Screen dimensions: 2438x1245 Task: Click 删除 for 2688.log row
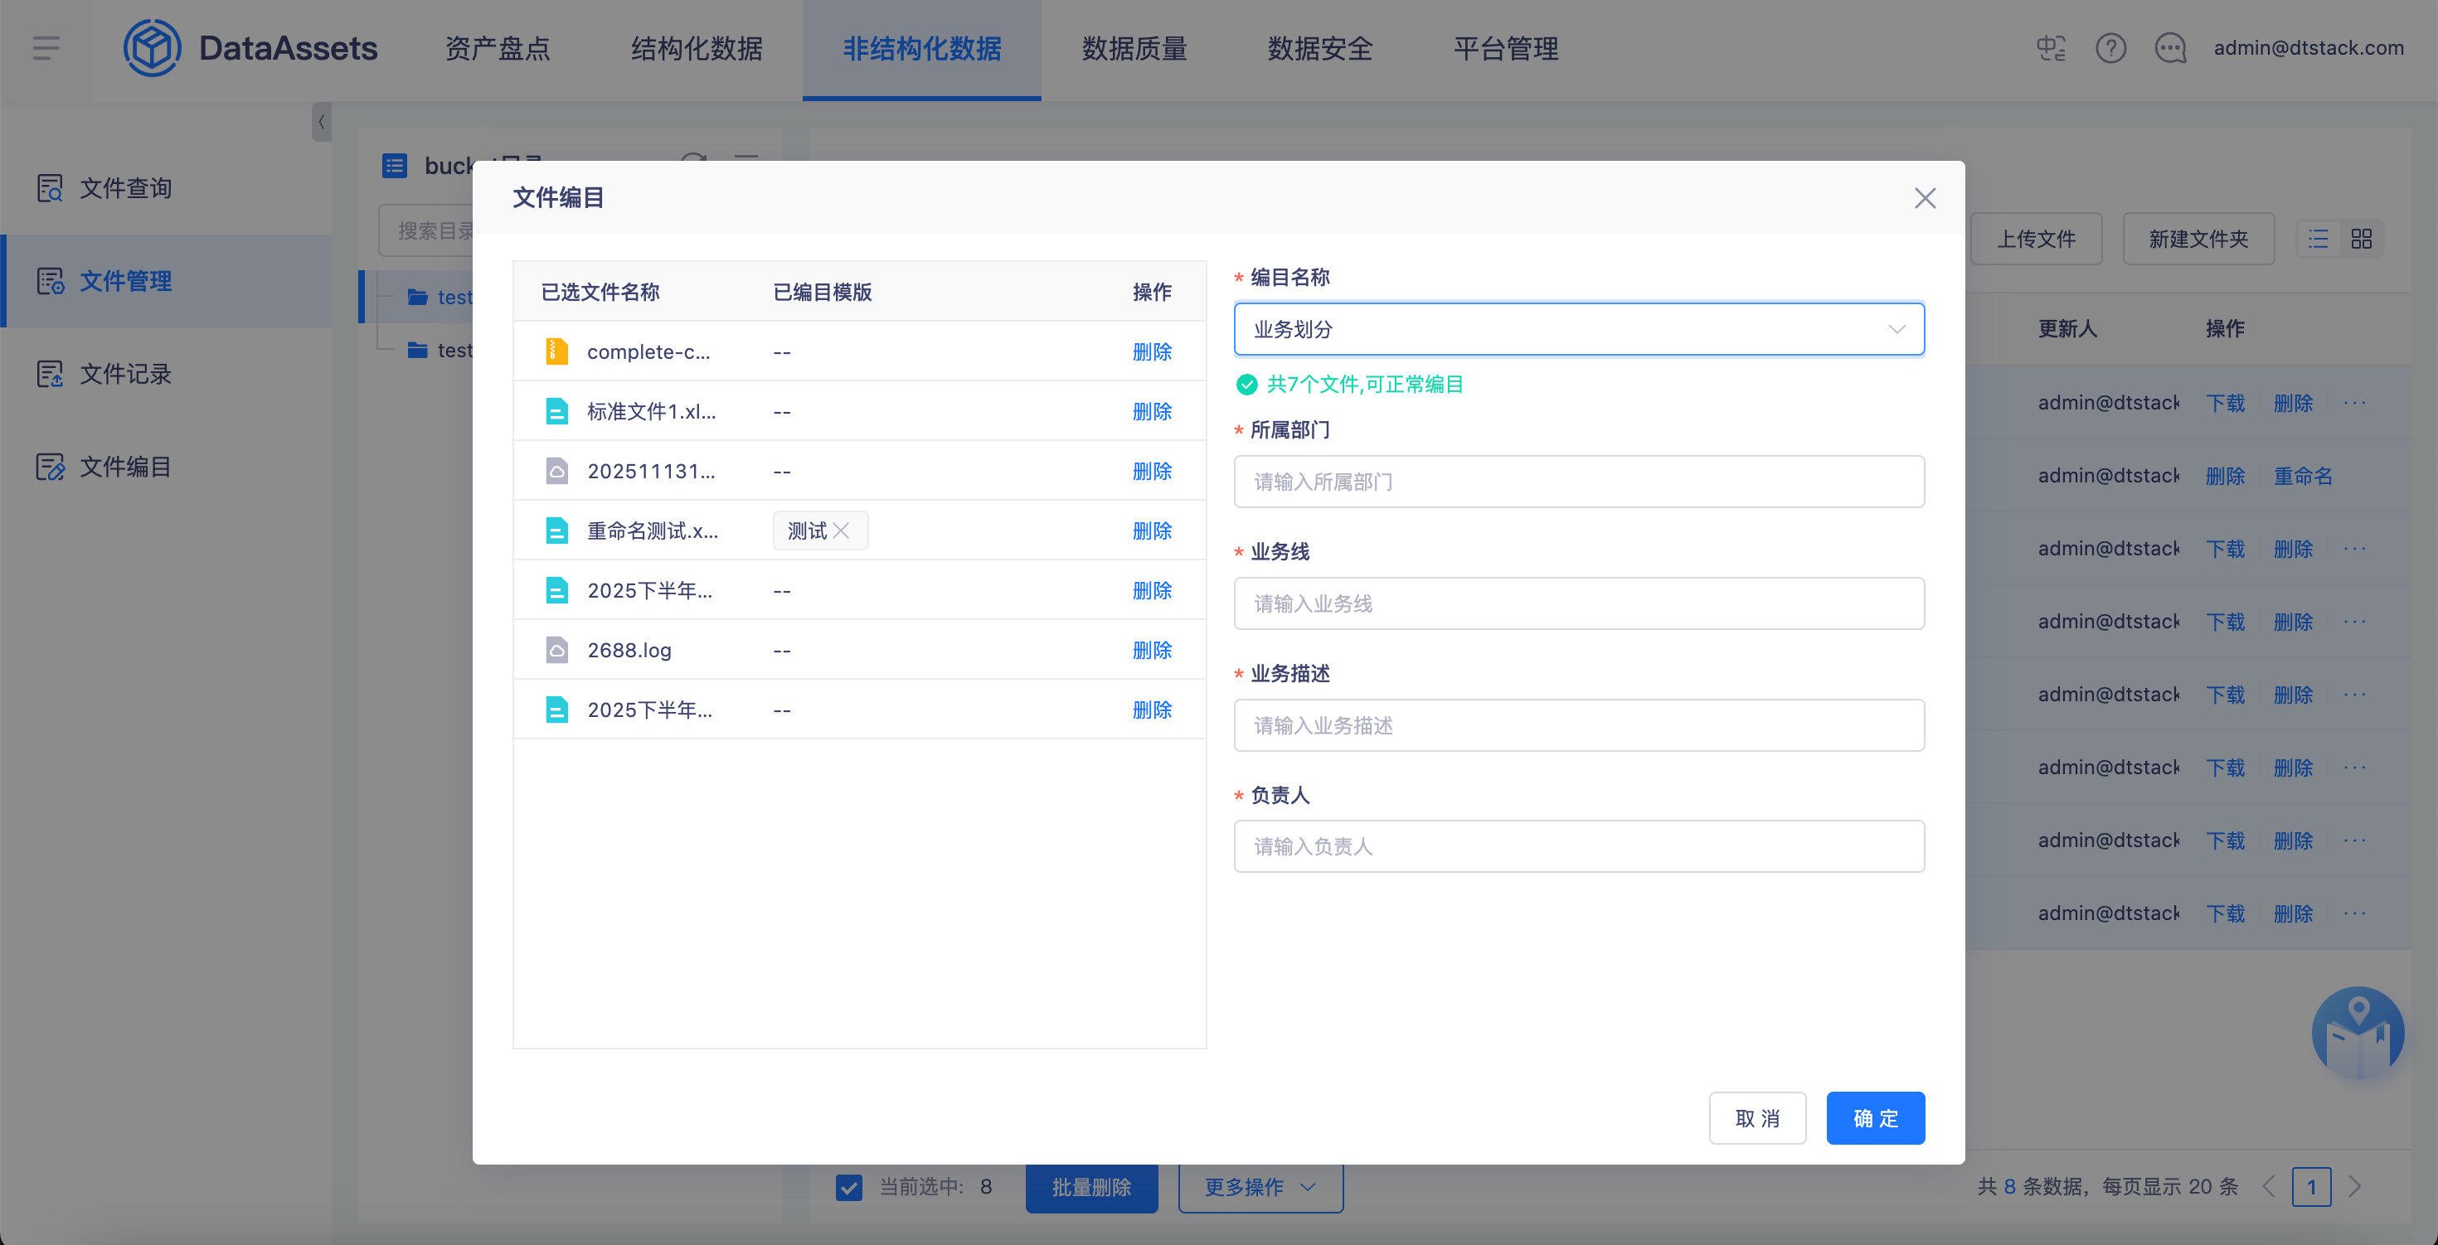coord(1151,650)
